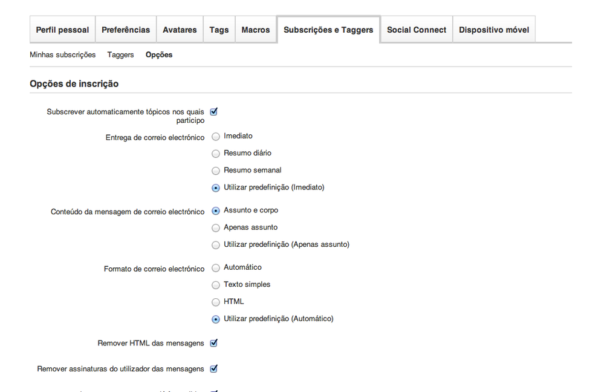
Task: Pick Automático email format radio button
Action: click(x=216, y=268)
